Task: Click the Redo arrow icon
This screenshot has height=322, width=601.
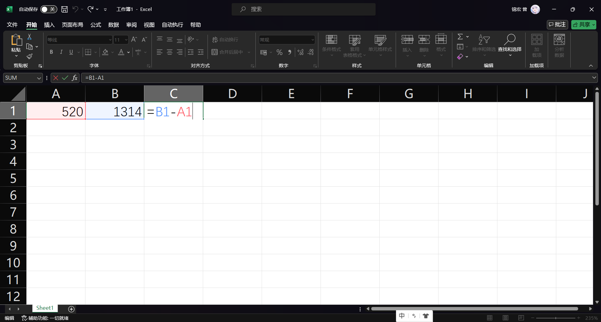Action: pyautogui.click(x=90, y=9)
